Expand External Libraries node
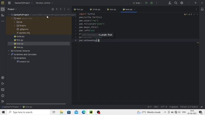Screen dimensions: 205x115 (9, 51)
